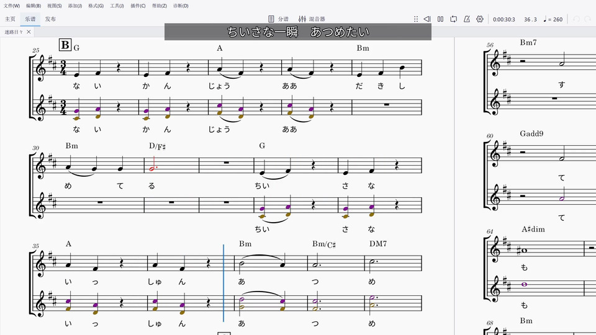Open the 文件(W) menu
This screenshot has height=335, width=596.
(12, 6)
